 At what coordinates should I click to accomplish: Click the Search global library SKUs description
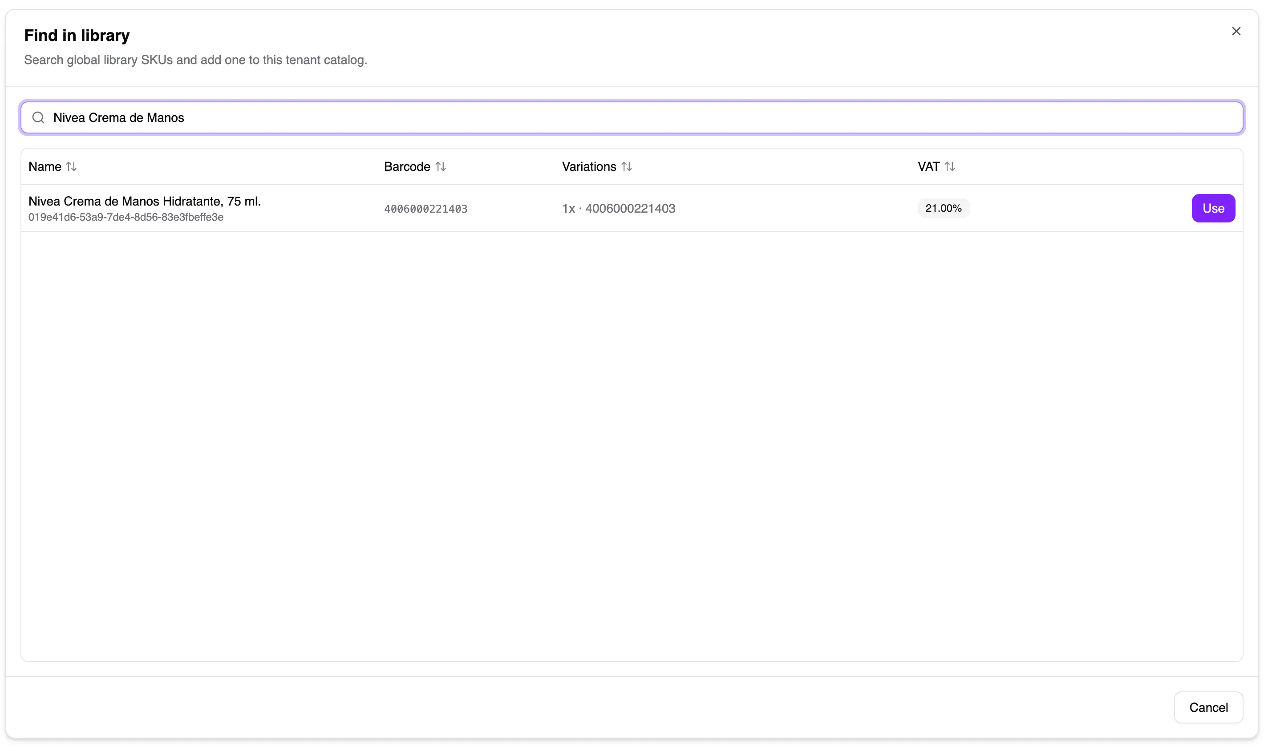click(196, 60)
